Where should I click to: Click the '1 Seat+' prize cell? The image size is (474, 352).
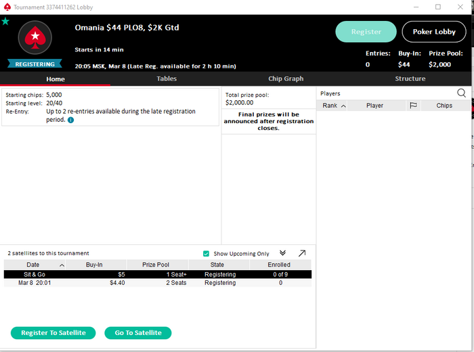pos(176,274)
